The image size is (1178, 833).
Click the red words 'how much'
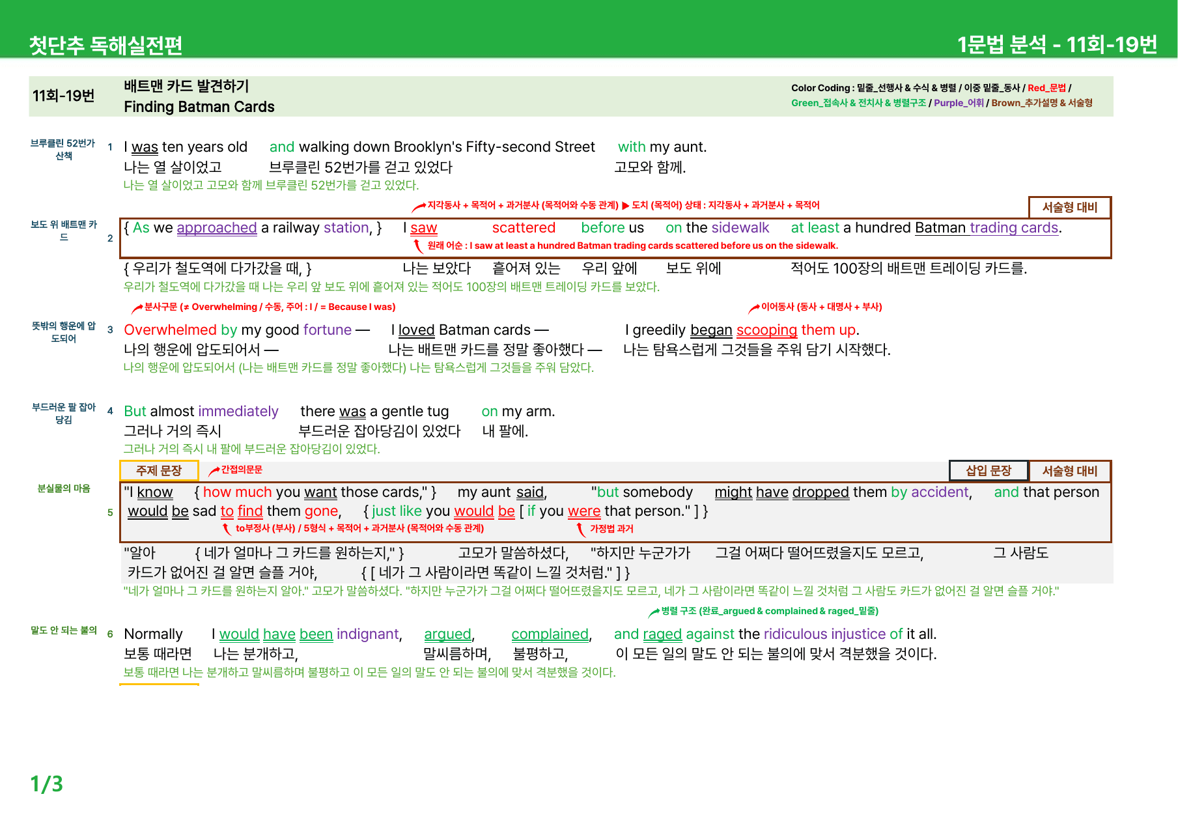pyautogui.click(x=237, y=492)
